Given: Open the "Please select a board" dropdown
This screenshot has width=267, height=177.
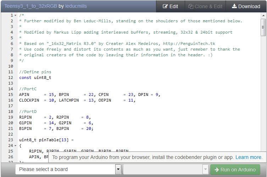Looking at the screenshot, I should [x=65, y=170].
